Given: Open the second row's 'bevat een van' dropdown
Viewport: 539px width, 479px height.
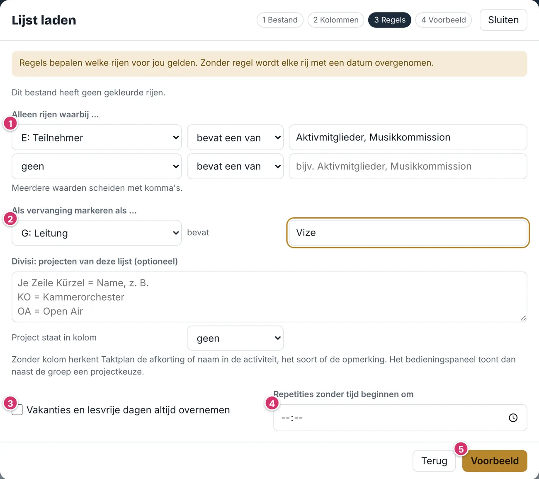Looking at the screenshot, I should pos(235,166).
